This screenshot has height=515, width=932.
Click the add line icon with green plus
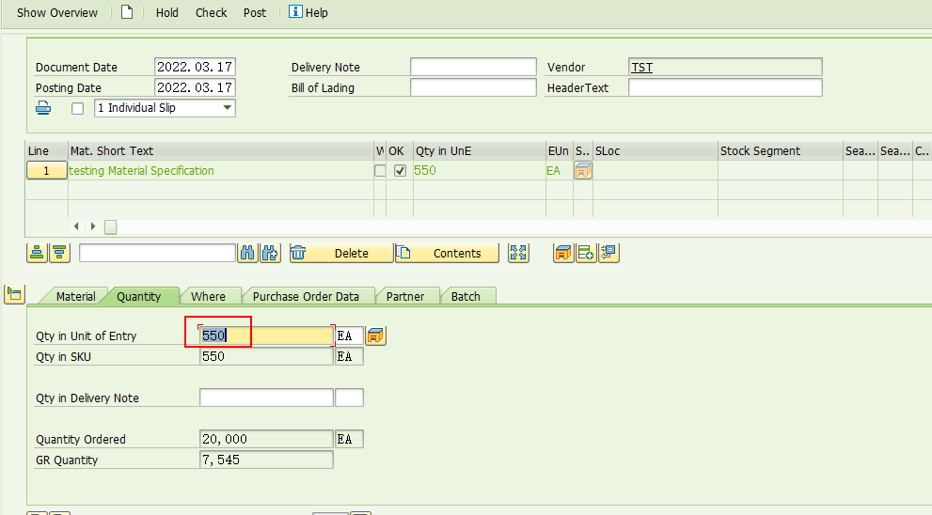(586, 253)
